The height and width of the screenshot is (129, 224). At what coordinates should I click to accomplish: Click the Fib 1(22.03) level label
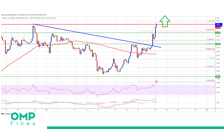point(212,58)
